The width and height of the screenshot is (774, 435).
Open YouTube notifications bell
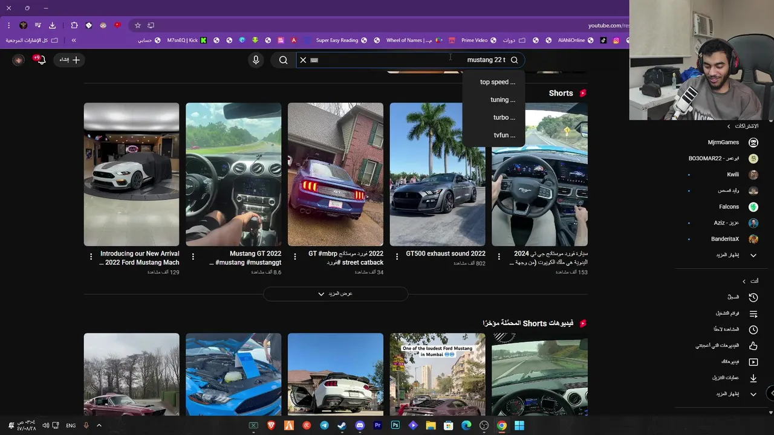(40, 60)
